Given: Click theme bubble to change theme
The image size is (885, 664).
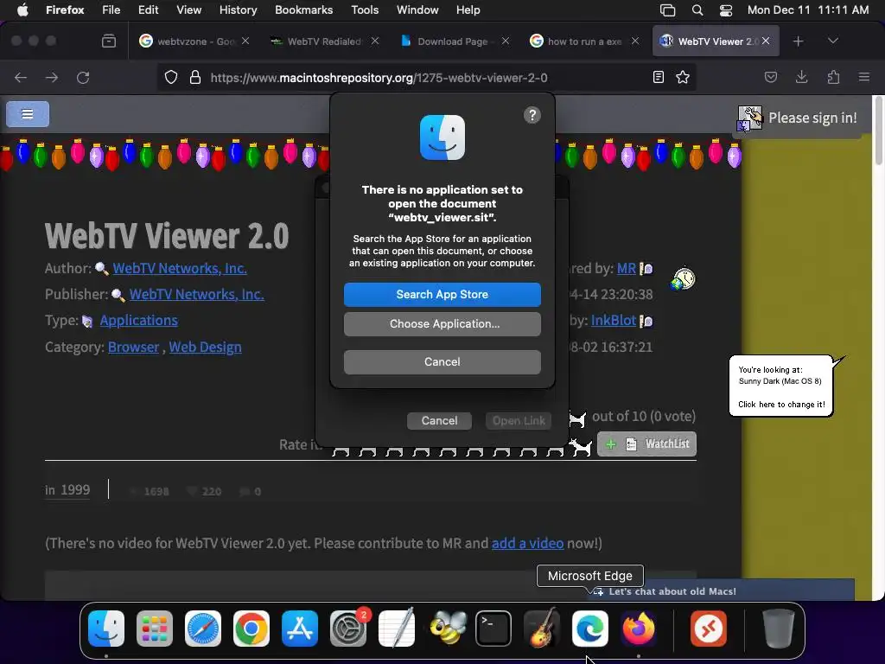Looking at the screenshot, I should coord(781,386).
